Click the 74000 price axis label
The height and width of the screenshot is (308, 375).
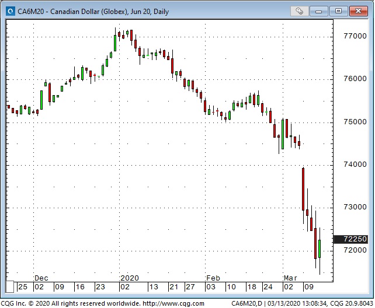coord(355,164)
